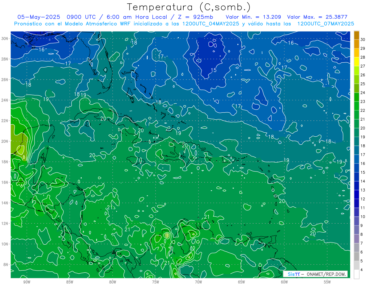The width and height of the screenshot is (371, 286).
Task: Select the '1200UTC_07MAY2025' valid-until time
Action: pyautogui.click(x=326, y=24)
